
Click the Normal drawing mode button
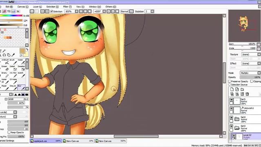pos(124,11)
